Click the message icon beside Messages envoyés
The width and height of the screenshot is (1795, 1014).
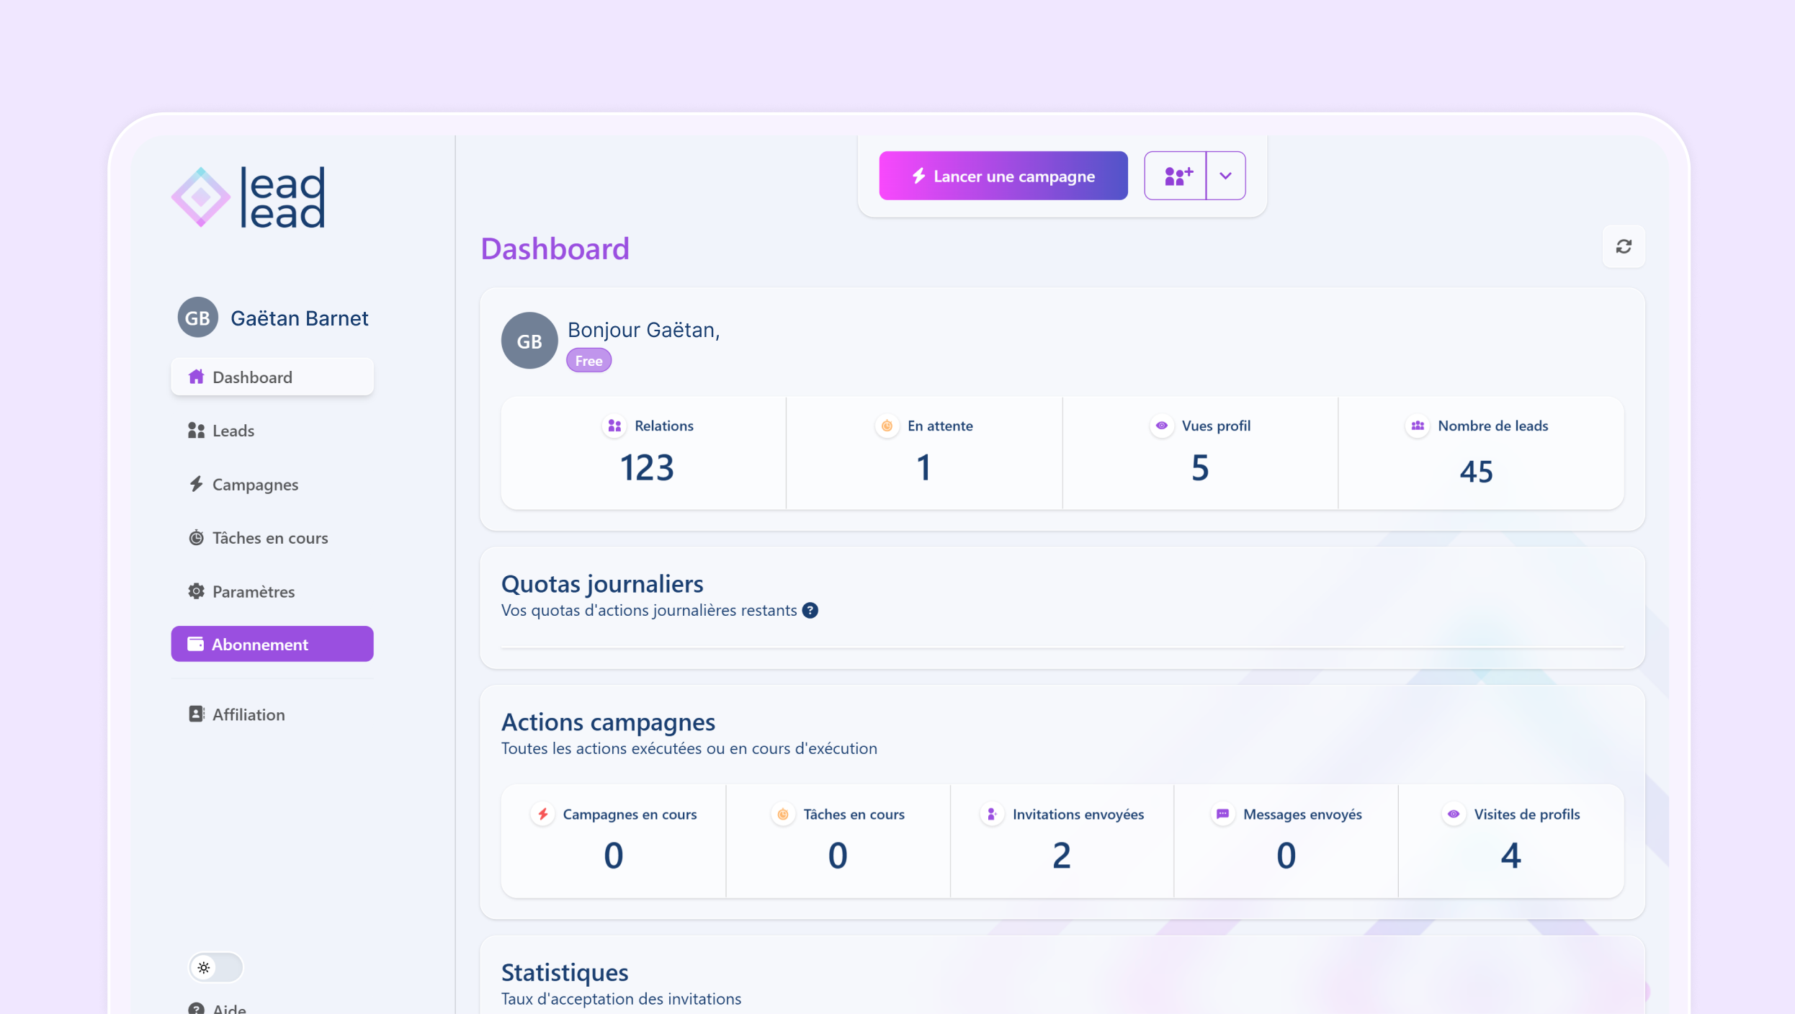(x=1222, y=814)
